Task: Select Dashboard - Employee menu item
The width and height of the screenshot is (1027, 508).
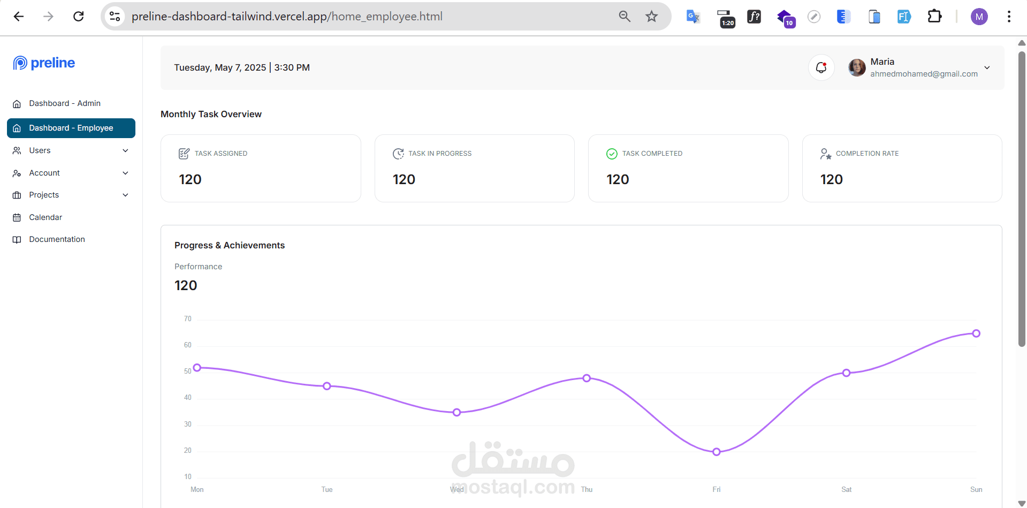Action: (71, 128)
